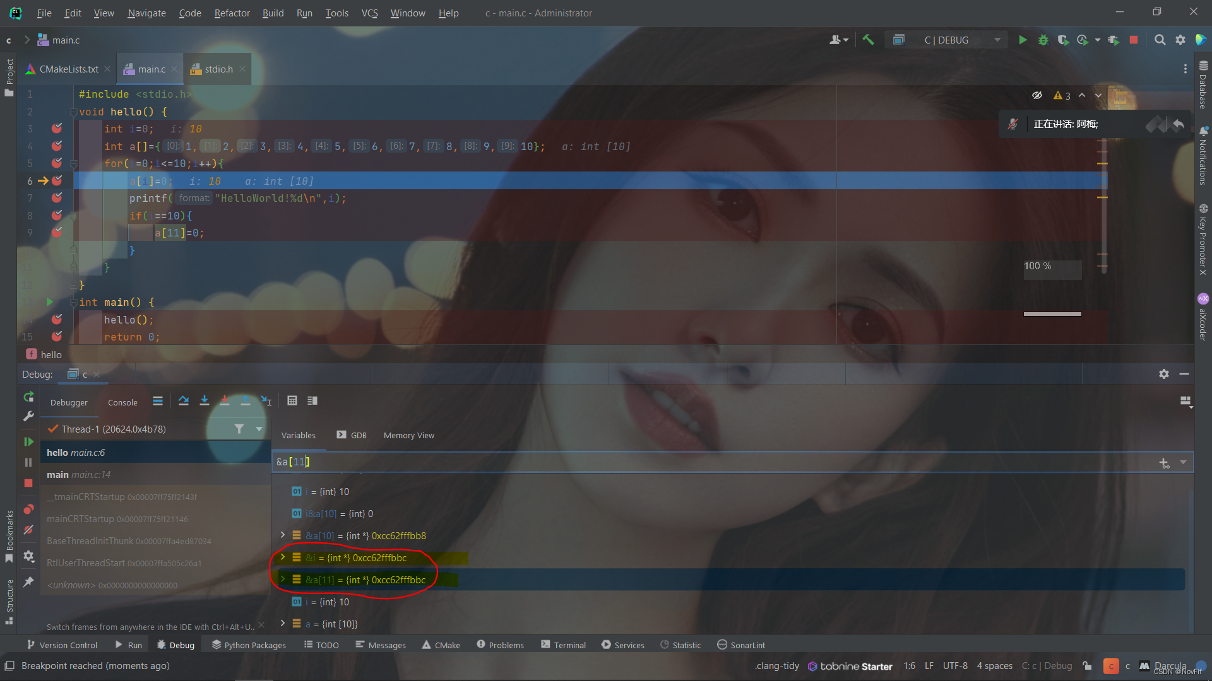This screenshot has width=1212, height=681.
Task: Expand the a = {int [10]} array
Action: [x=283, y=624]
